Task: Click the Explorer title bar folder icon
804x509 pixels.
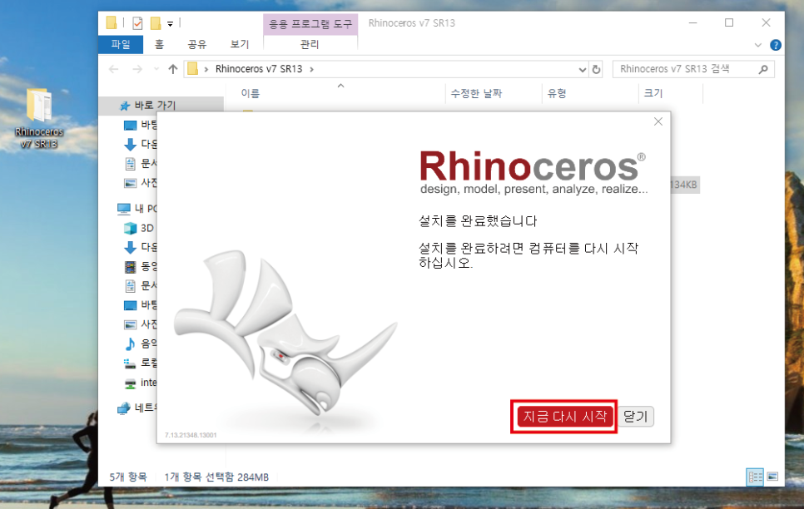Action: 112,23
